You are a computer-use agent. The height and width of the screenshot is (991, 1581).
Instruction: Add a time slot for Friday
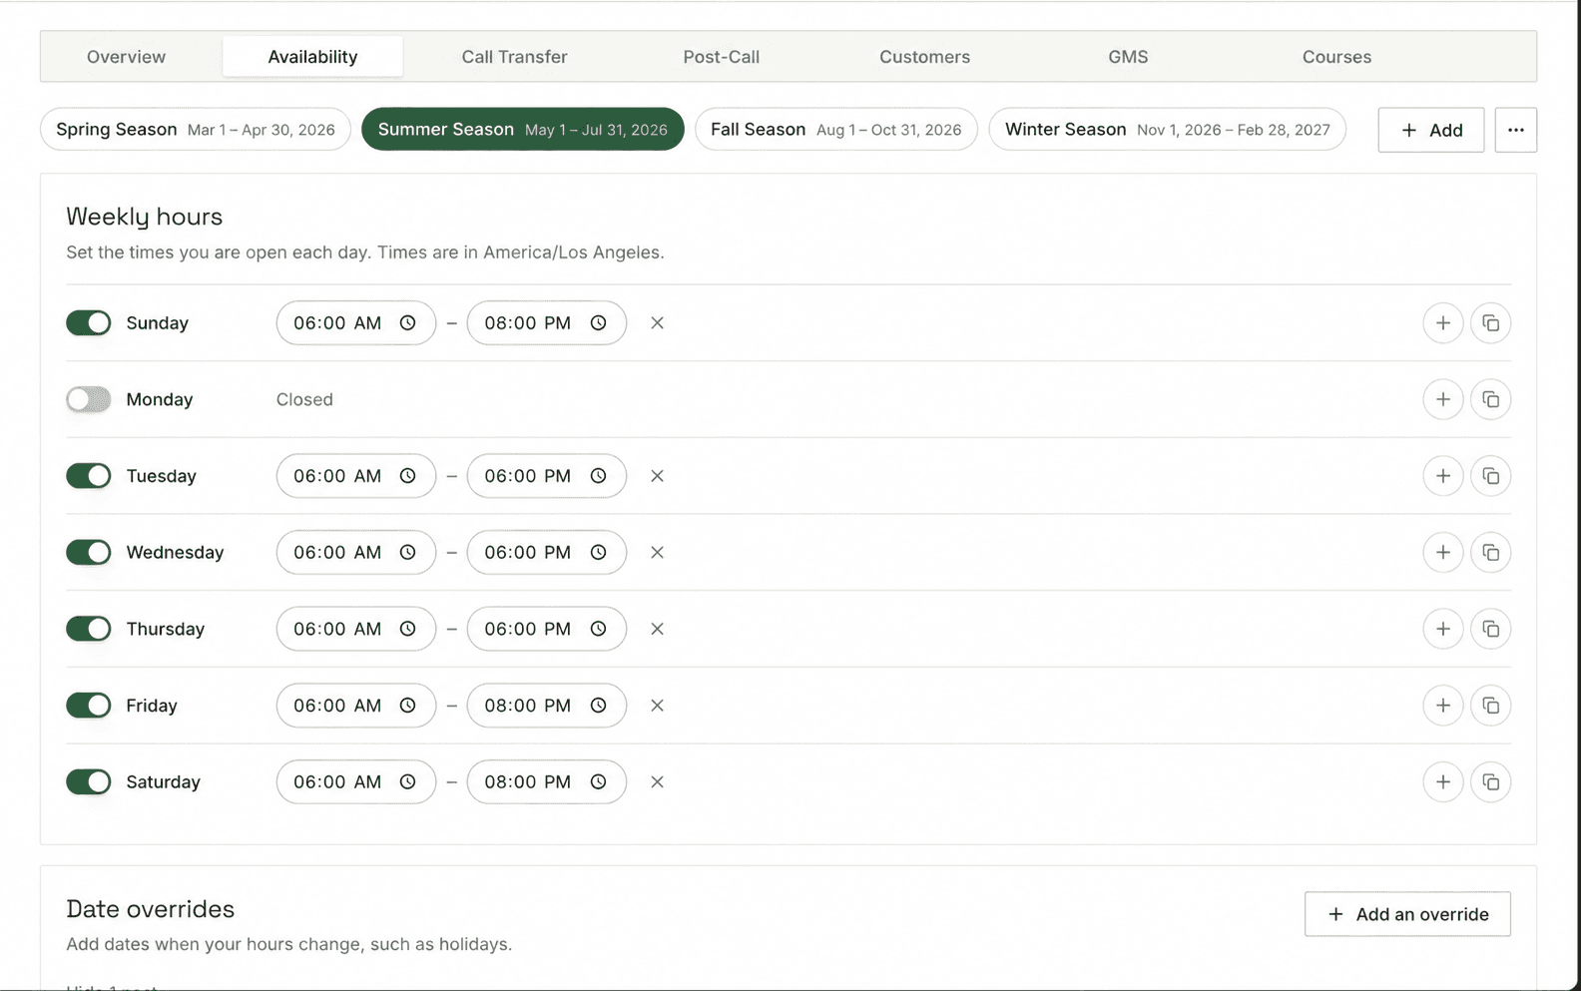[1442, 706]
